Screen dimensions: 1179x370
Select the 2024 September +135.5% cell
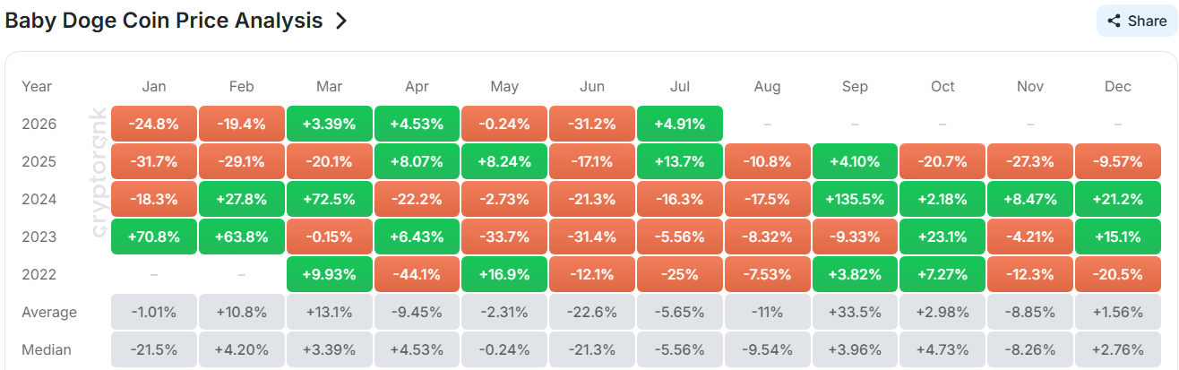coord(855,200)
